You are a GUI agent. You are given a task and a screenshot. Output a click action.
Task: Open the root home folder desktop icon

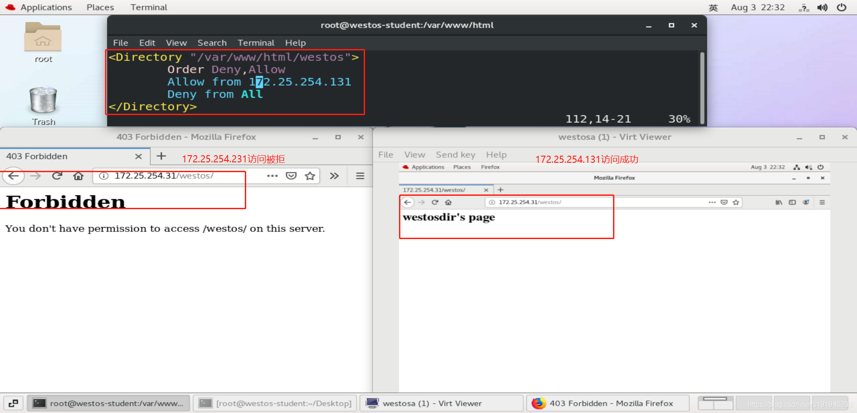coord(43,42)
